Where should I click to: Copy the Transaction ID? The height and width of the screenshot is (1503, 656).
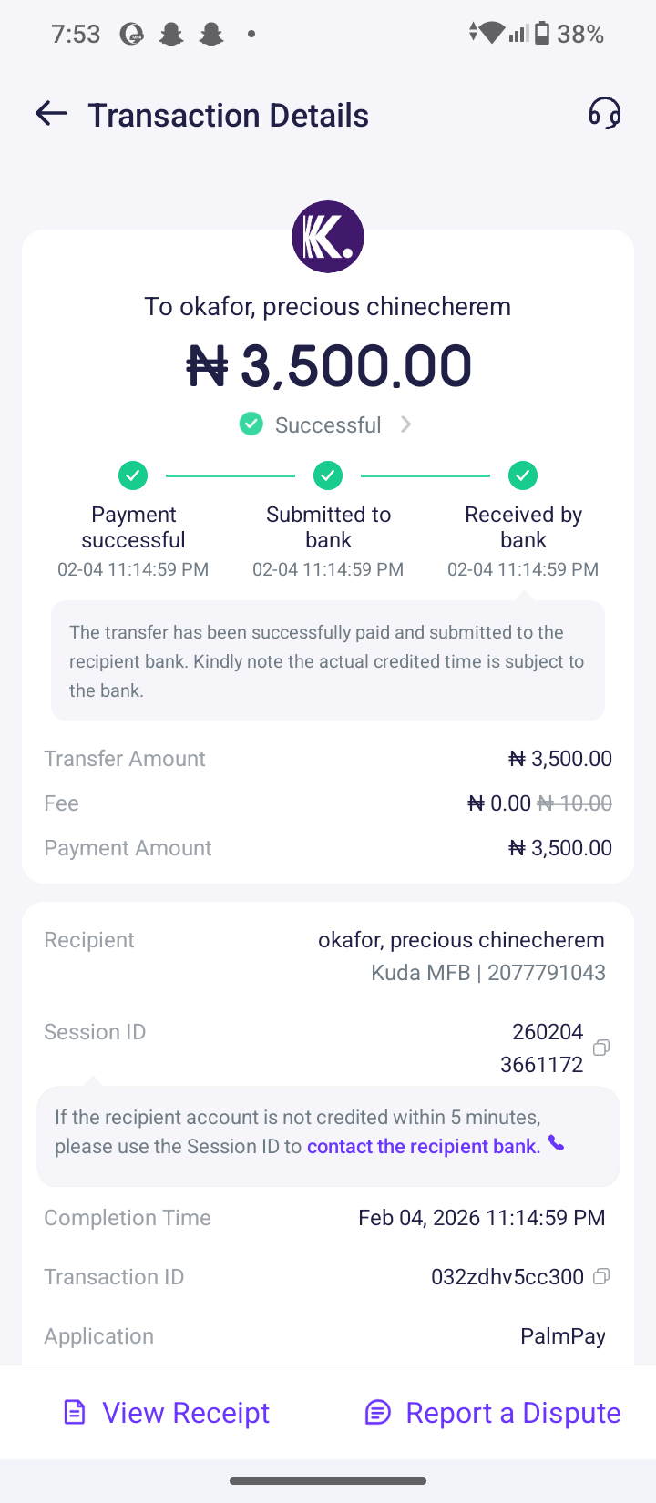[x=601, y=1276]
